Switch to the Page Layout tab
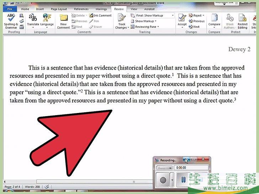Image resolution: width=259 pixels, height=194 pixels. [x=59, y=9]
